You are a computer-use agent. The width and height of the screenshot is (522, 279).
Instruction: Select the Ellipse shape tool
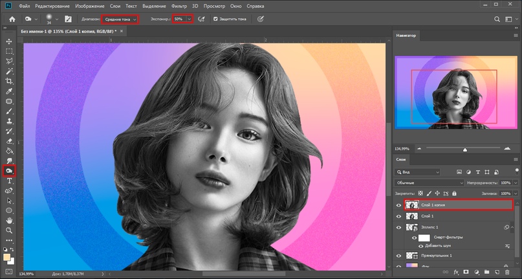9,210
